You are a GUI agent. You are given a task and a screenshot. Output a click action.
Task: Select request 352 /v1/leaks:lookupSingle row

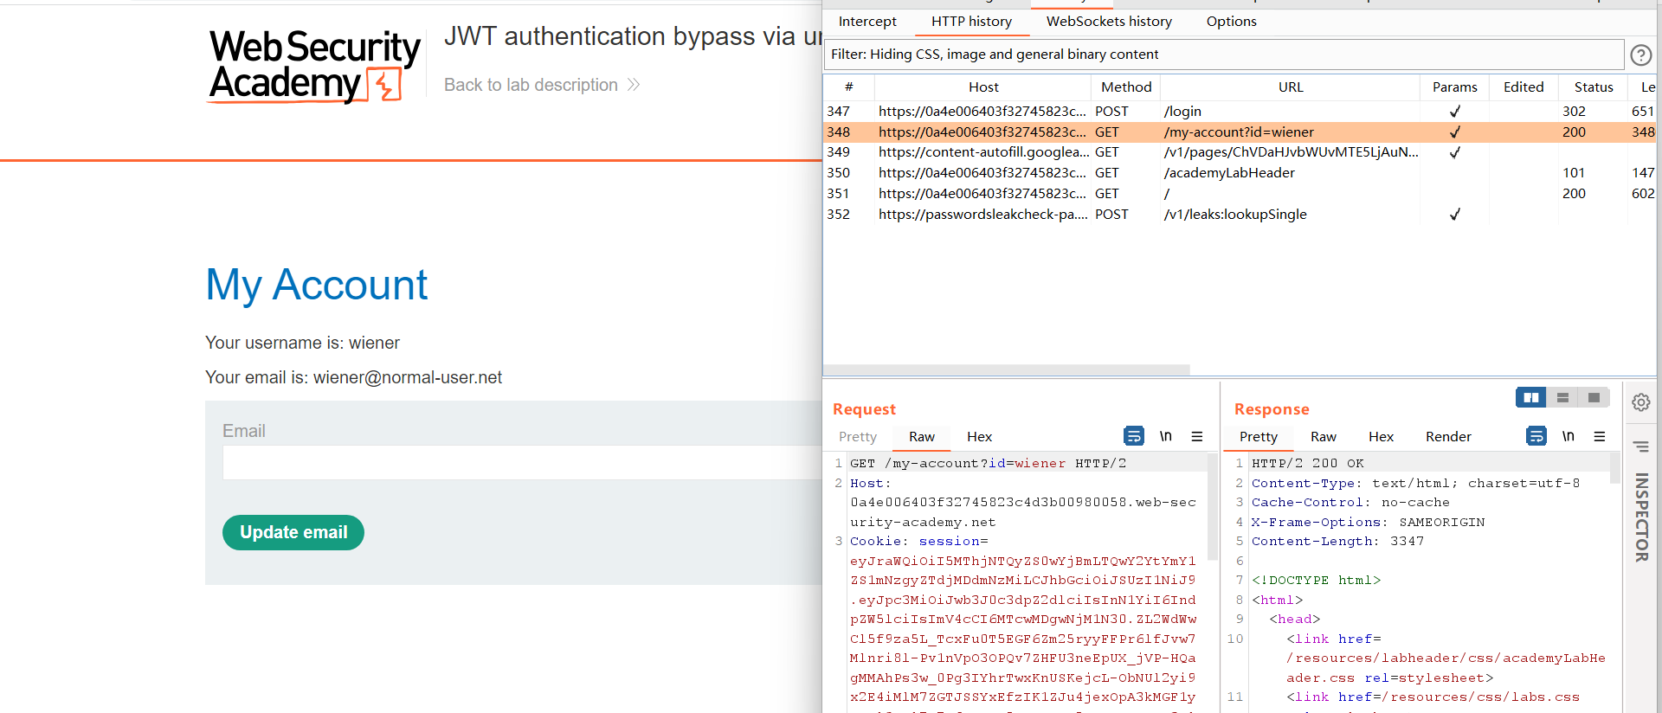pos(1240,215)
